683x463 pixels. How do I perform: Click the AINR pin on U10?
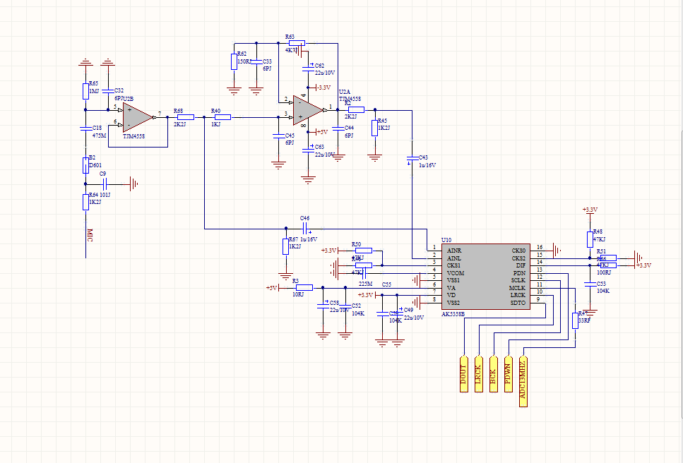[x=454, y=250]
